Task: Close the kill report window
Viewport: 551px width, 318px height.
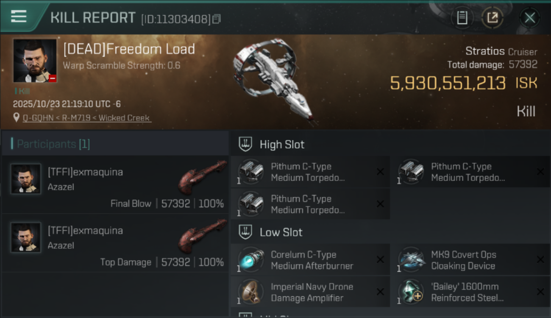Action: [x=529, y=18]
